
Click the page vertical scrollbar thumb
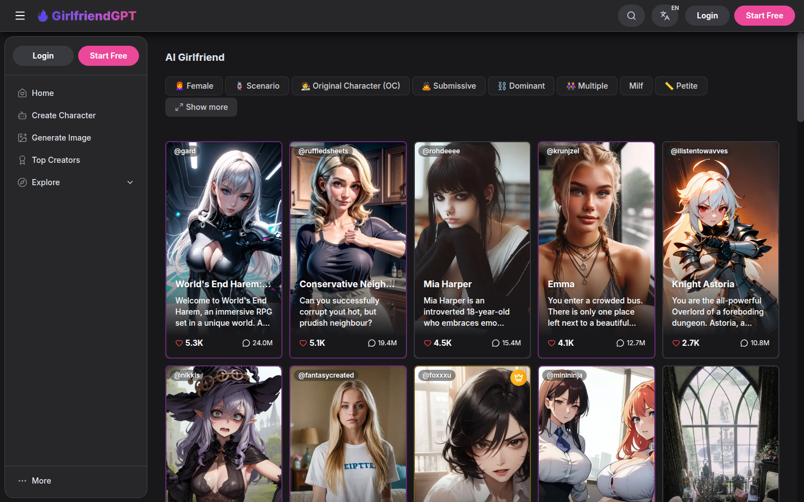pos(800,77)
